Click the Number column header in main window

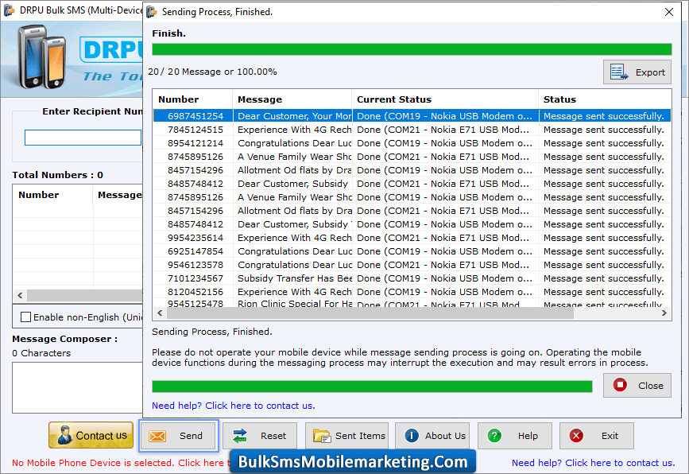tap(52, 195)
